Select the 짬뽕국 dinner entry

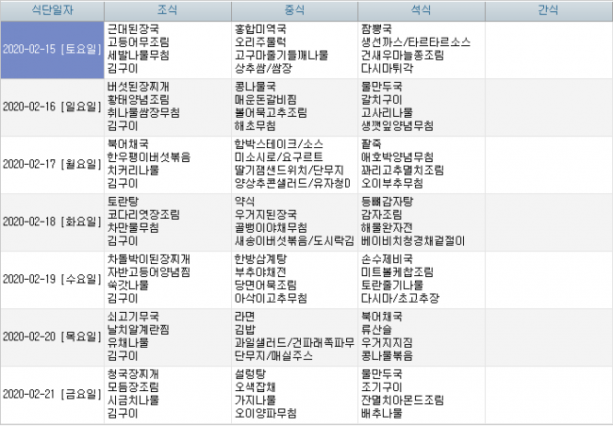(378, 30)
